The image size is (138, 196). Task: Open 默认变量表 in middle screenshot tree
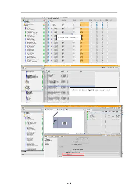(x=30, y=94)
